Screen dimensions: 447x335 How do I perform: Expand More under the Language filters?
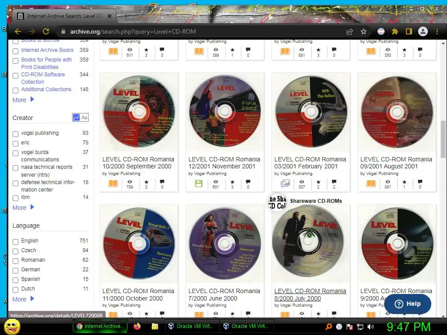23,299
